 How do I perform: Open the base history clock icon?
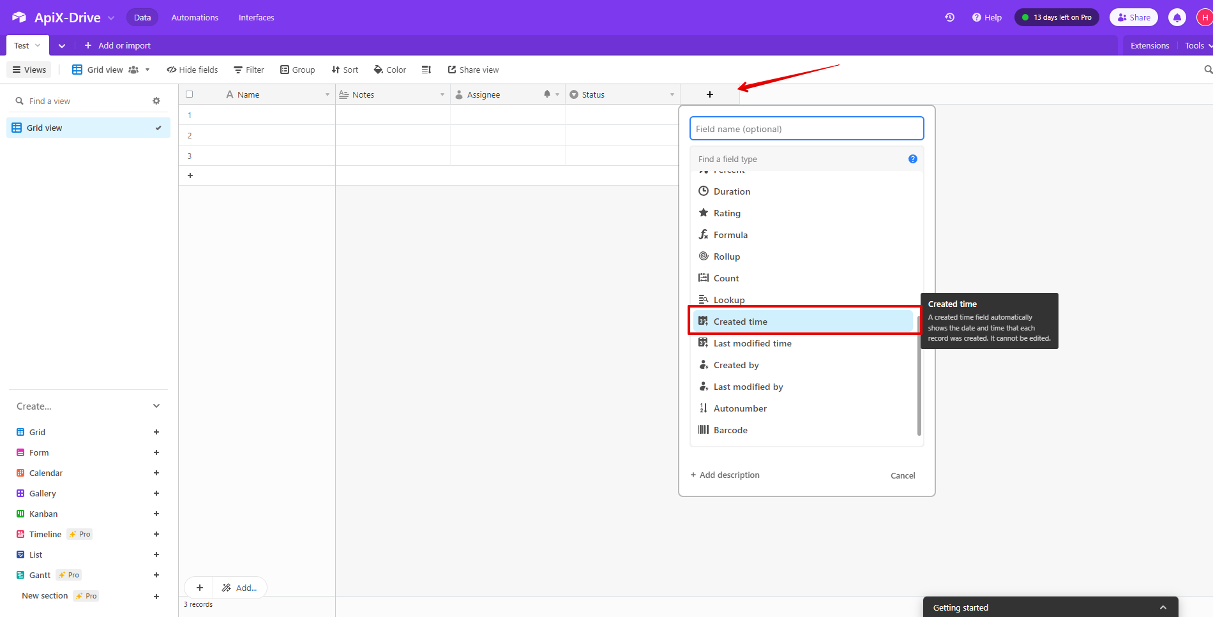pyautogui.click(x=950, y=17)
